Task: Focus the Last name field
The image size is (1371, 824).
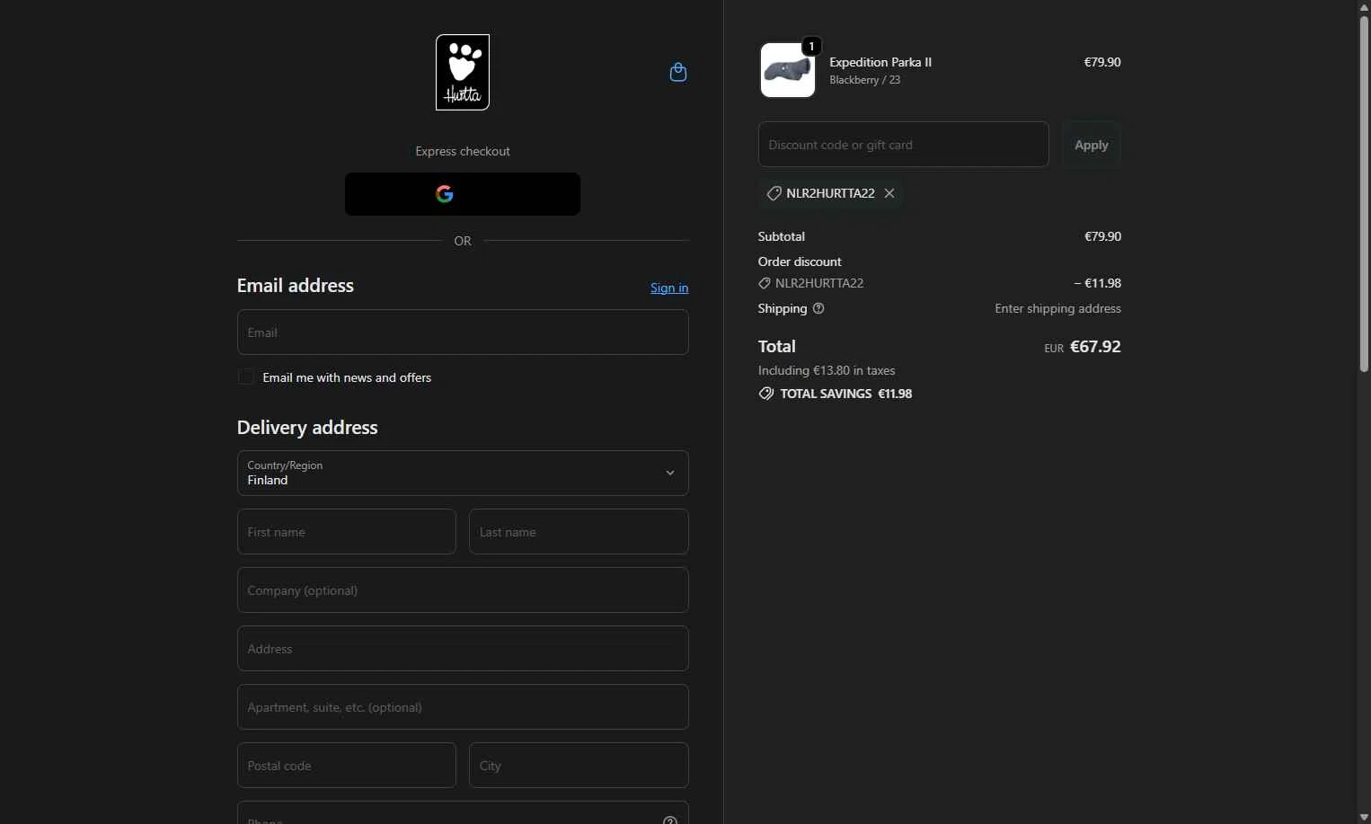Action: pos(579,532)
